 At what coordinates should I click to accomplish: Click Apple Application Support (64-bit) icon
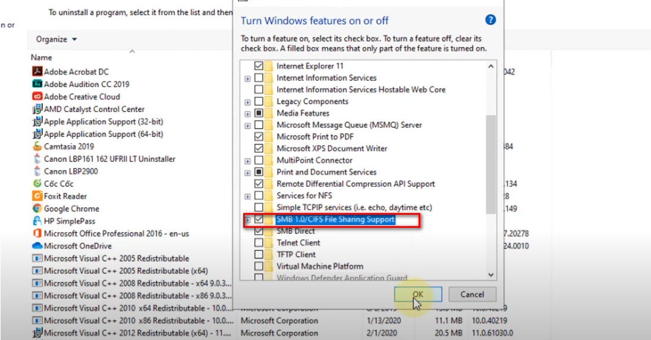37,134
